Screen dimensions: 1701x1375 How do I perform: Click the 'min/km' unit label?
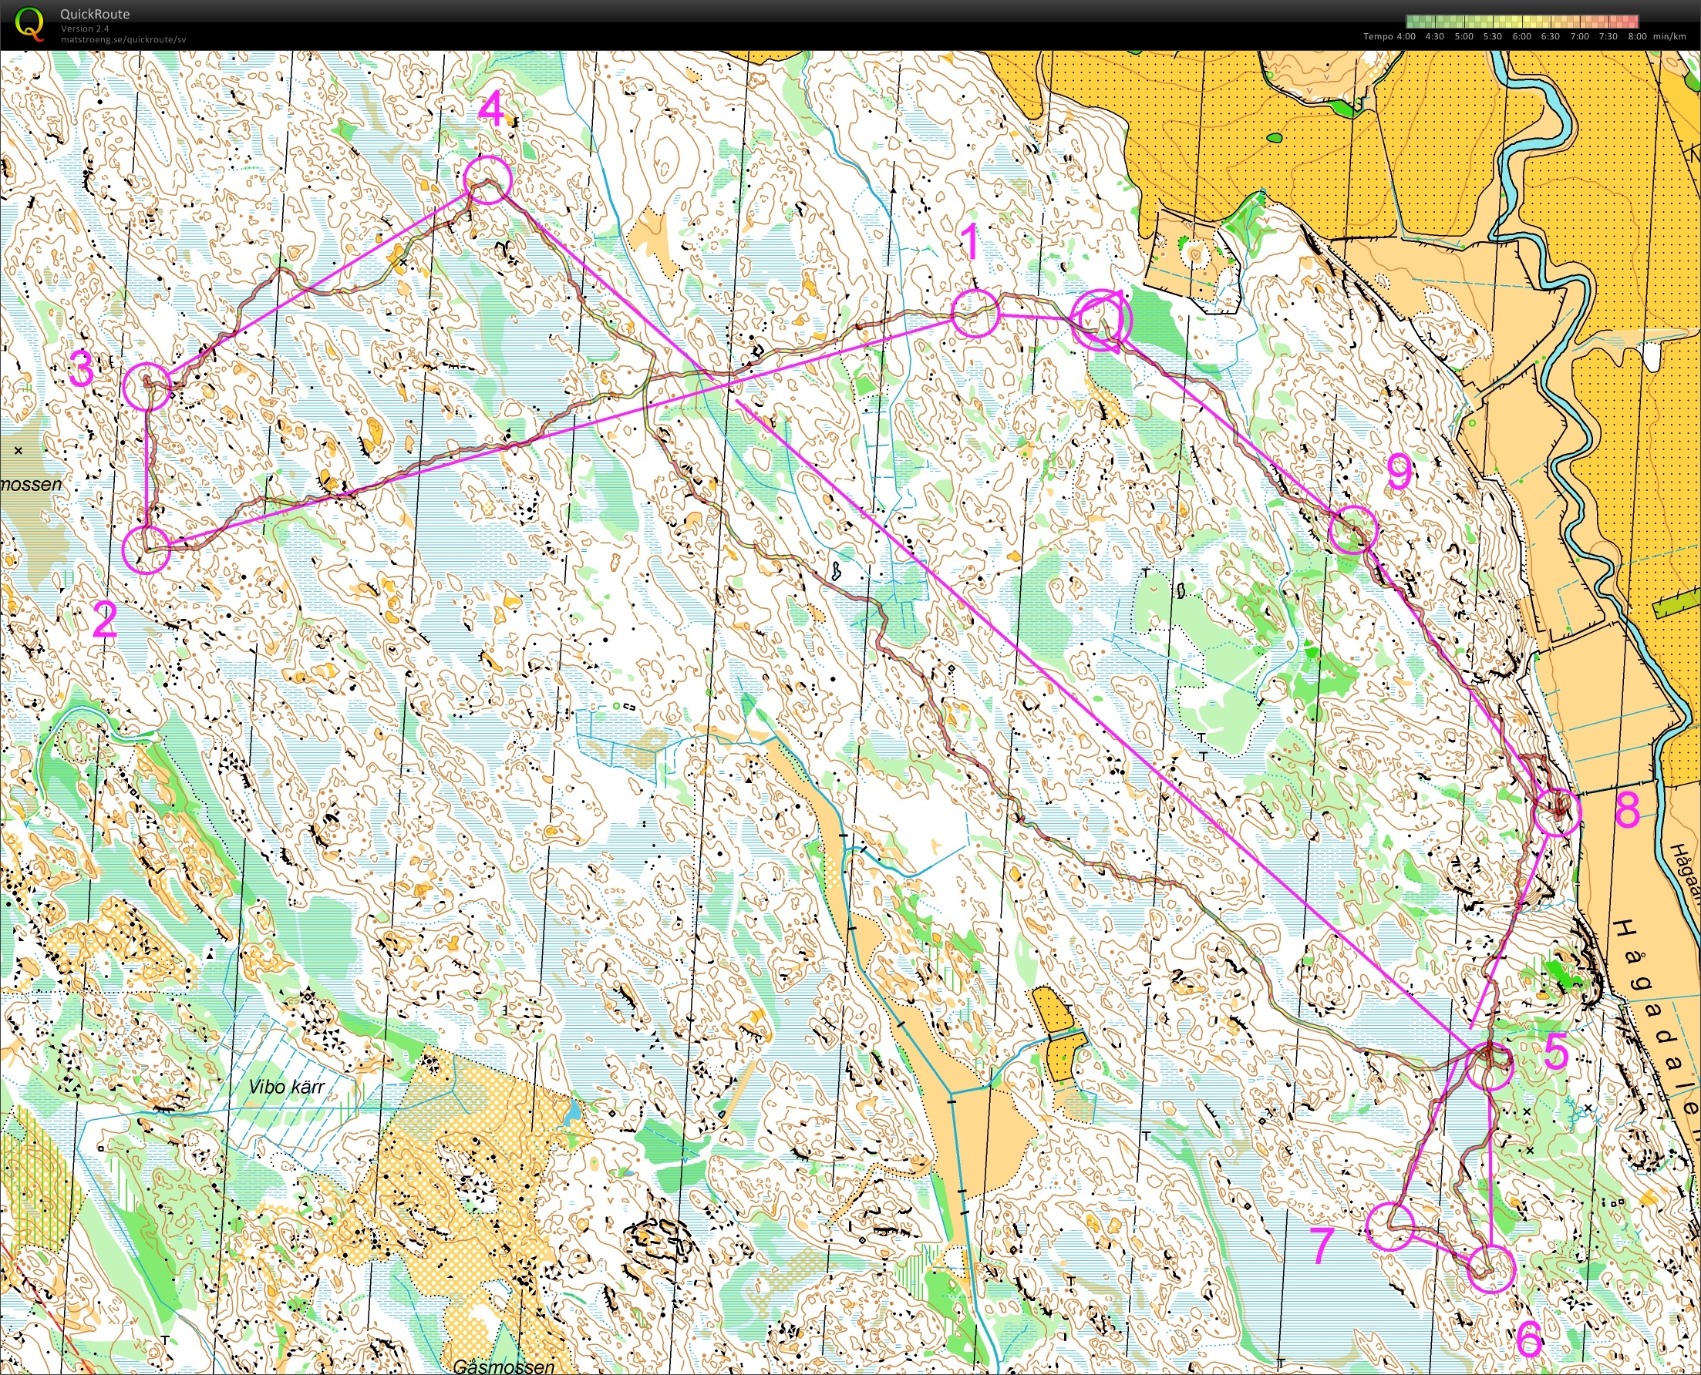pos(1669,36)
